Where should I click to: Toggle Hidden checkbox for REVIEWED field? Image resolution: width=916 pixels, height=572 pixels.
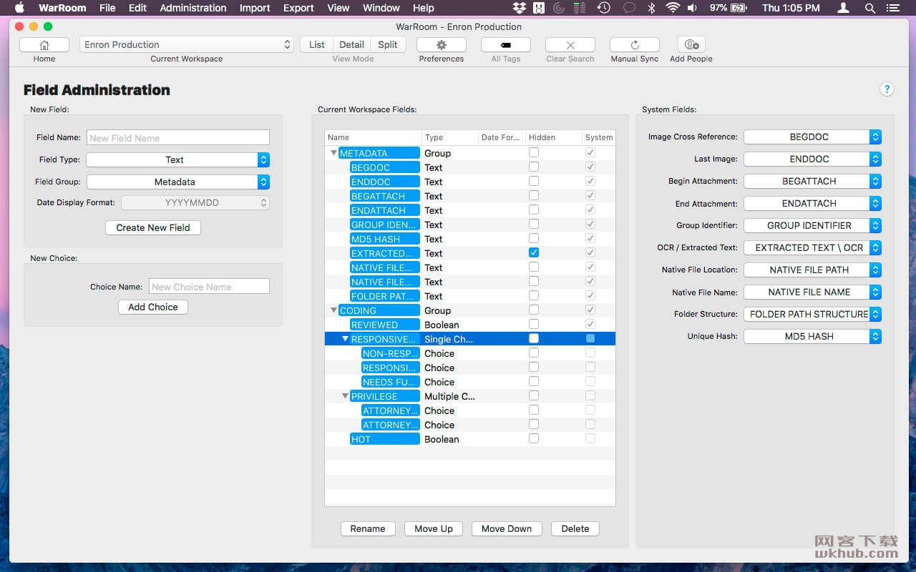pos(534,324)
